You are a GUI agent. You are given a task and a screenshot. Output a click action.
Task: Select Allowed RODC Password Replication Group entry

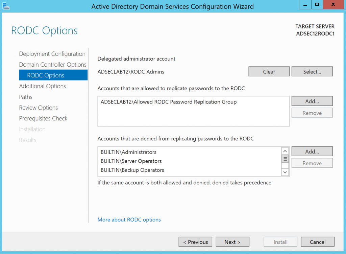(x=168, y=101)
